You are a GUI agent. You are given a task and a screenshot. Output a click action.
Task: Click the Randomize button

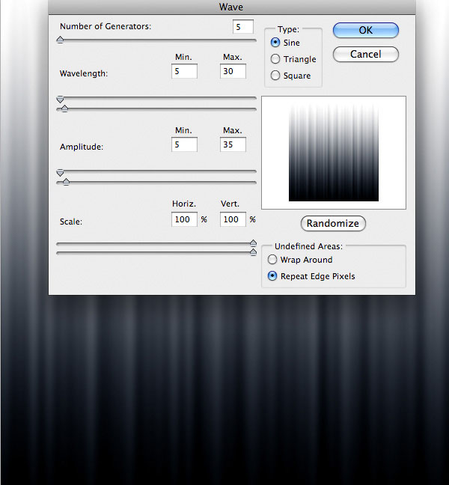(x=333, y=223)
